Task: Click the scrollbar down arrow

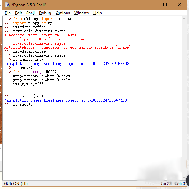Action: pos(184,177)
